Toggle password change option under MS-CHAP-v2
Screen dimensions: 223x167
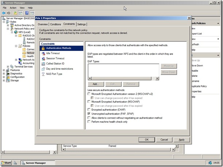tap(92, 98)
